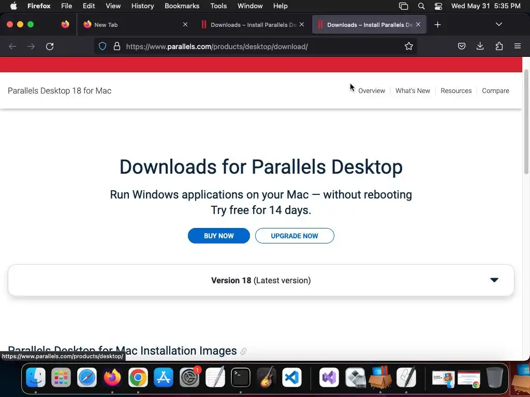This screenshot has height=397, width=530.
Task: Open Control Center in the menu bar
Action: click(x=438, y=6)
